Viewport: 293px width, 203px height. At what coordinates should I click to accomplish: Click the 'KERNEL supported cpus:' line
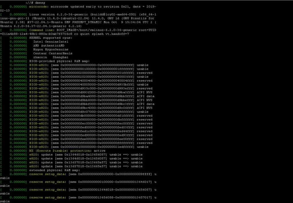click(x=51, y=38)
